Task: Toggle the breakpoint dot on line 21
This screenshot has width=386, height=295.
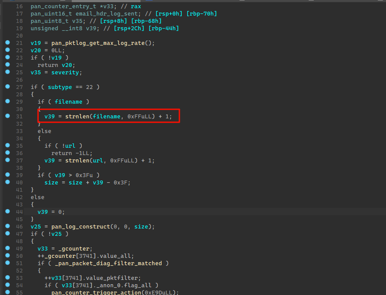Action: pyautogui.click(x=8, y=43)
